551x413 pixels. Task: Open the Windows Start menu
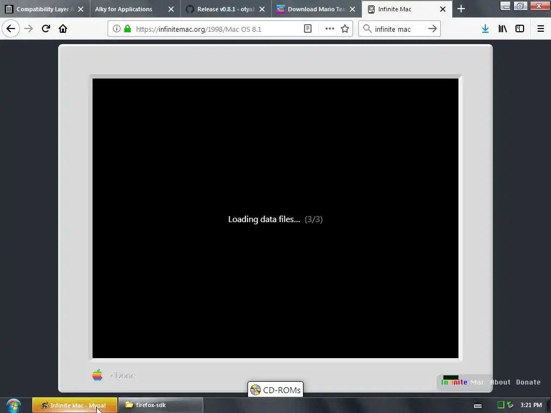click(13, 405)
